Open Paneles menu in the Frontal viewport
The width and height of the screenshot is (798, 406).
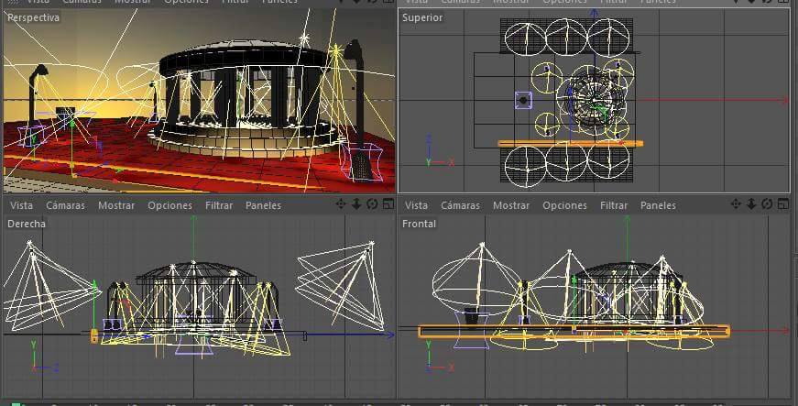pos(658,205)
